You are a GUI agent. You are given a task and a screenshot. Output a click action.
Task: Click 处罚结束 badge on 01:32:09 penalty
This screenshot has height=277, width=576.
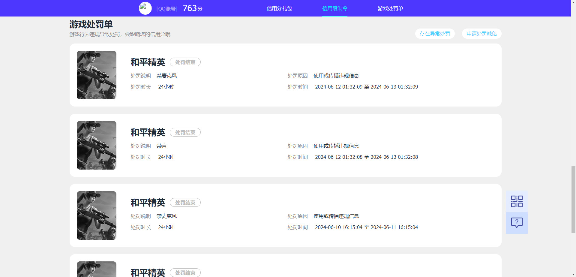(185, 62)
